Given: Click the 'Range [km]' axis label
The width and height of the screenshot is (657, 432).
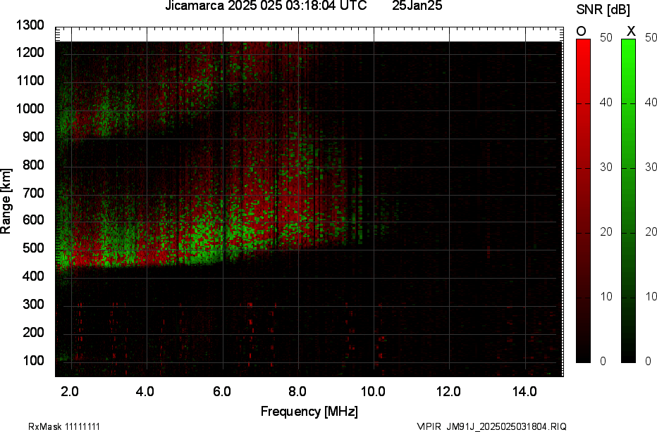Looking at the screenshot, I should coord(6,201).
